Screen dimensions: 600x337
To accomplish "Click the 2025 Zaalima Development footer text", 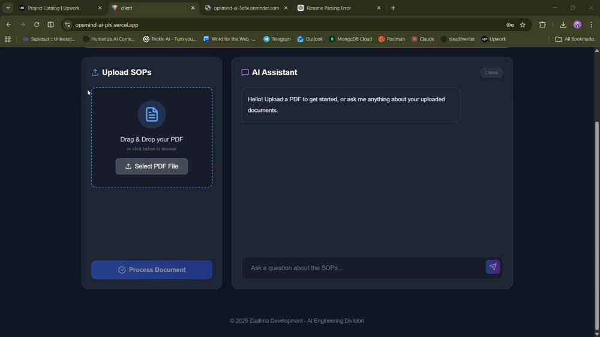I will (x=296, y=321).
